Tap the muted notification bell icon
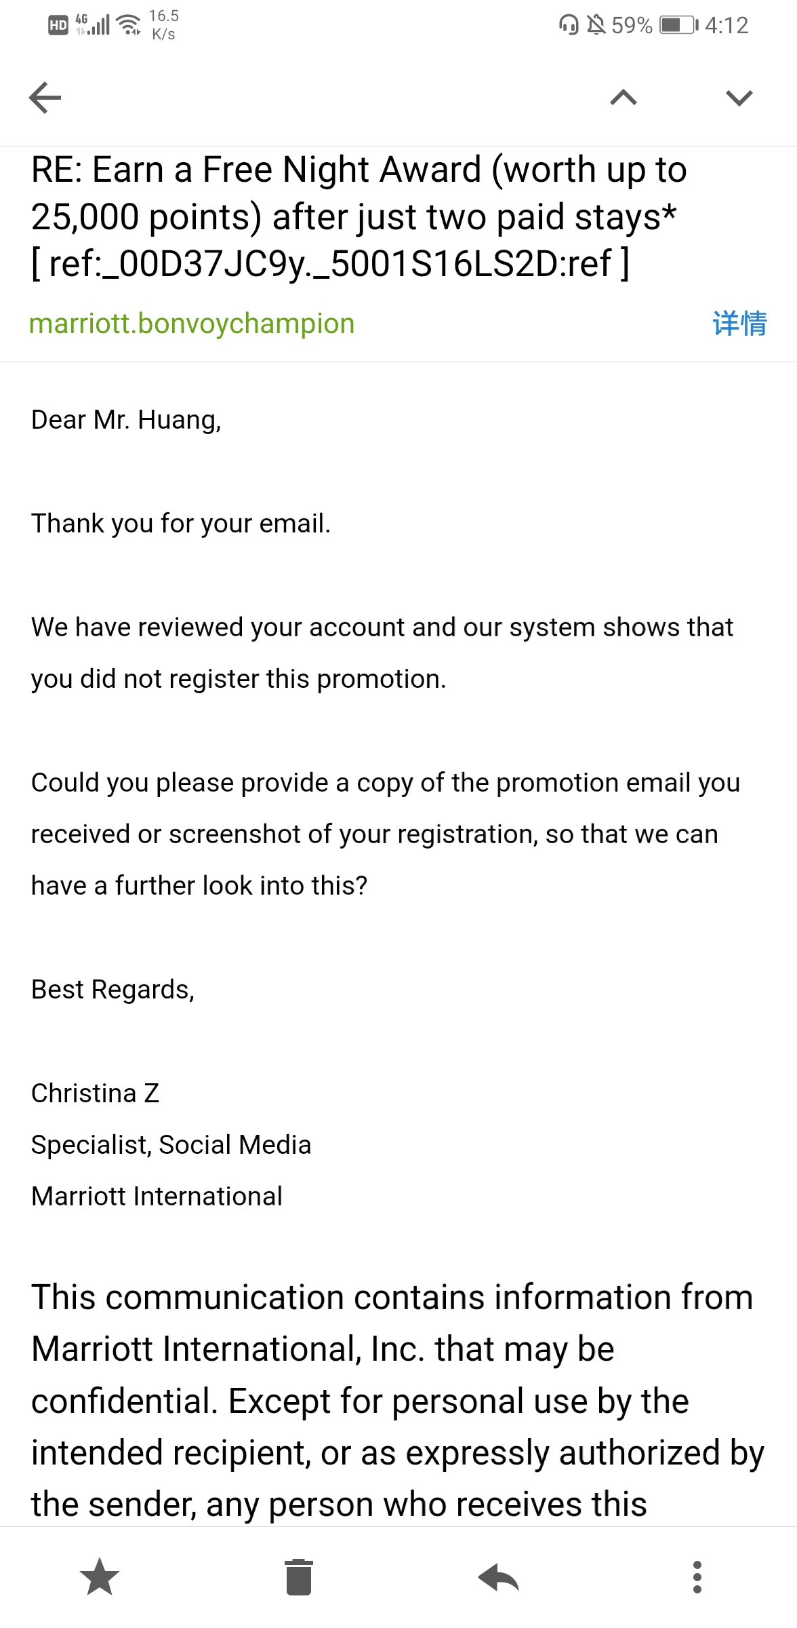The width and height of the screenshot is (797, 1628). click(x=596, y=26)
